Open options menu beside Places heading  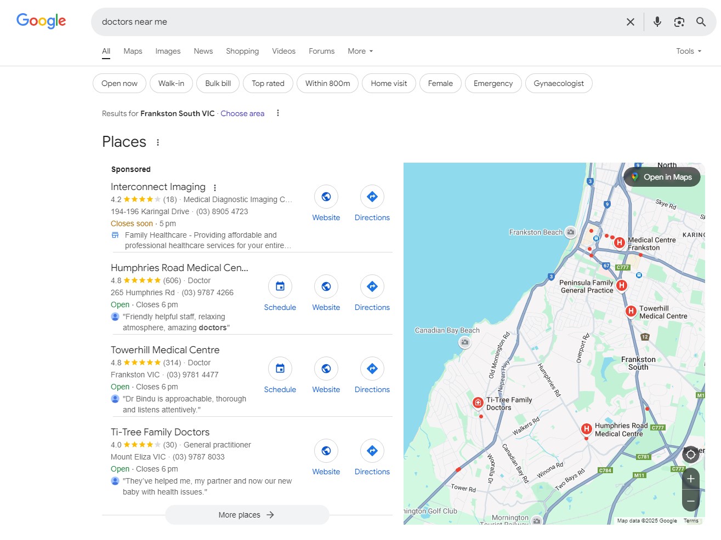pos(158,142)
